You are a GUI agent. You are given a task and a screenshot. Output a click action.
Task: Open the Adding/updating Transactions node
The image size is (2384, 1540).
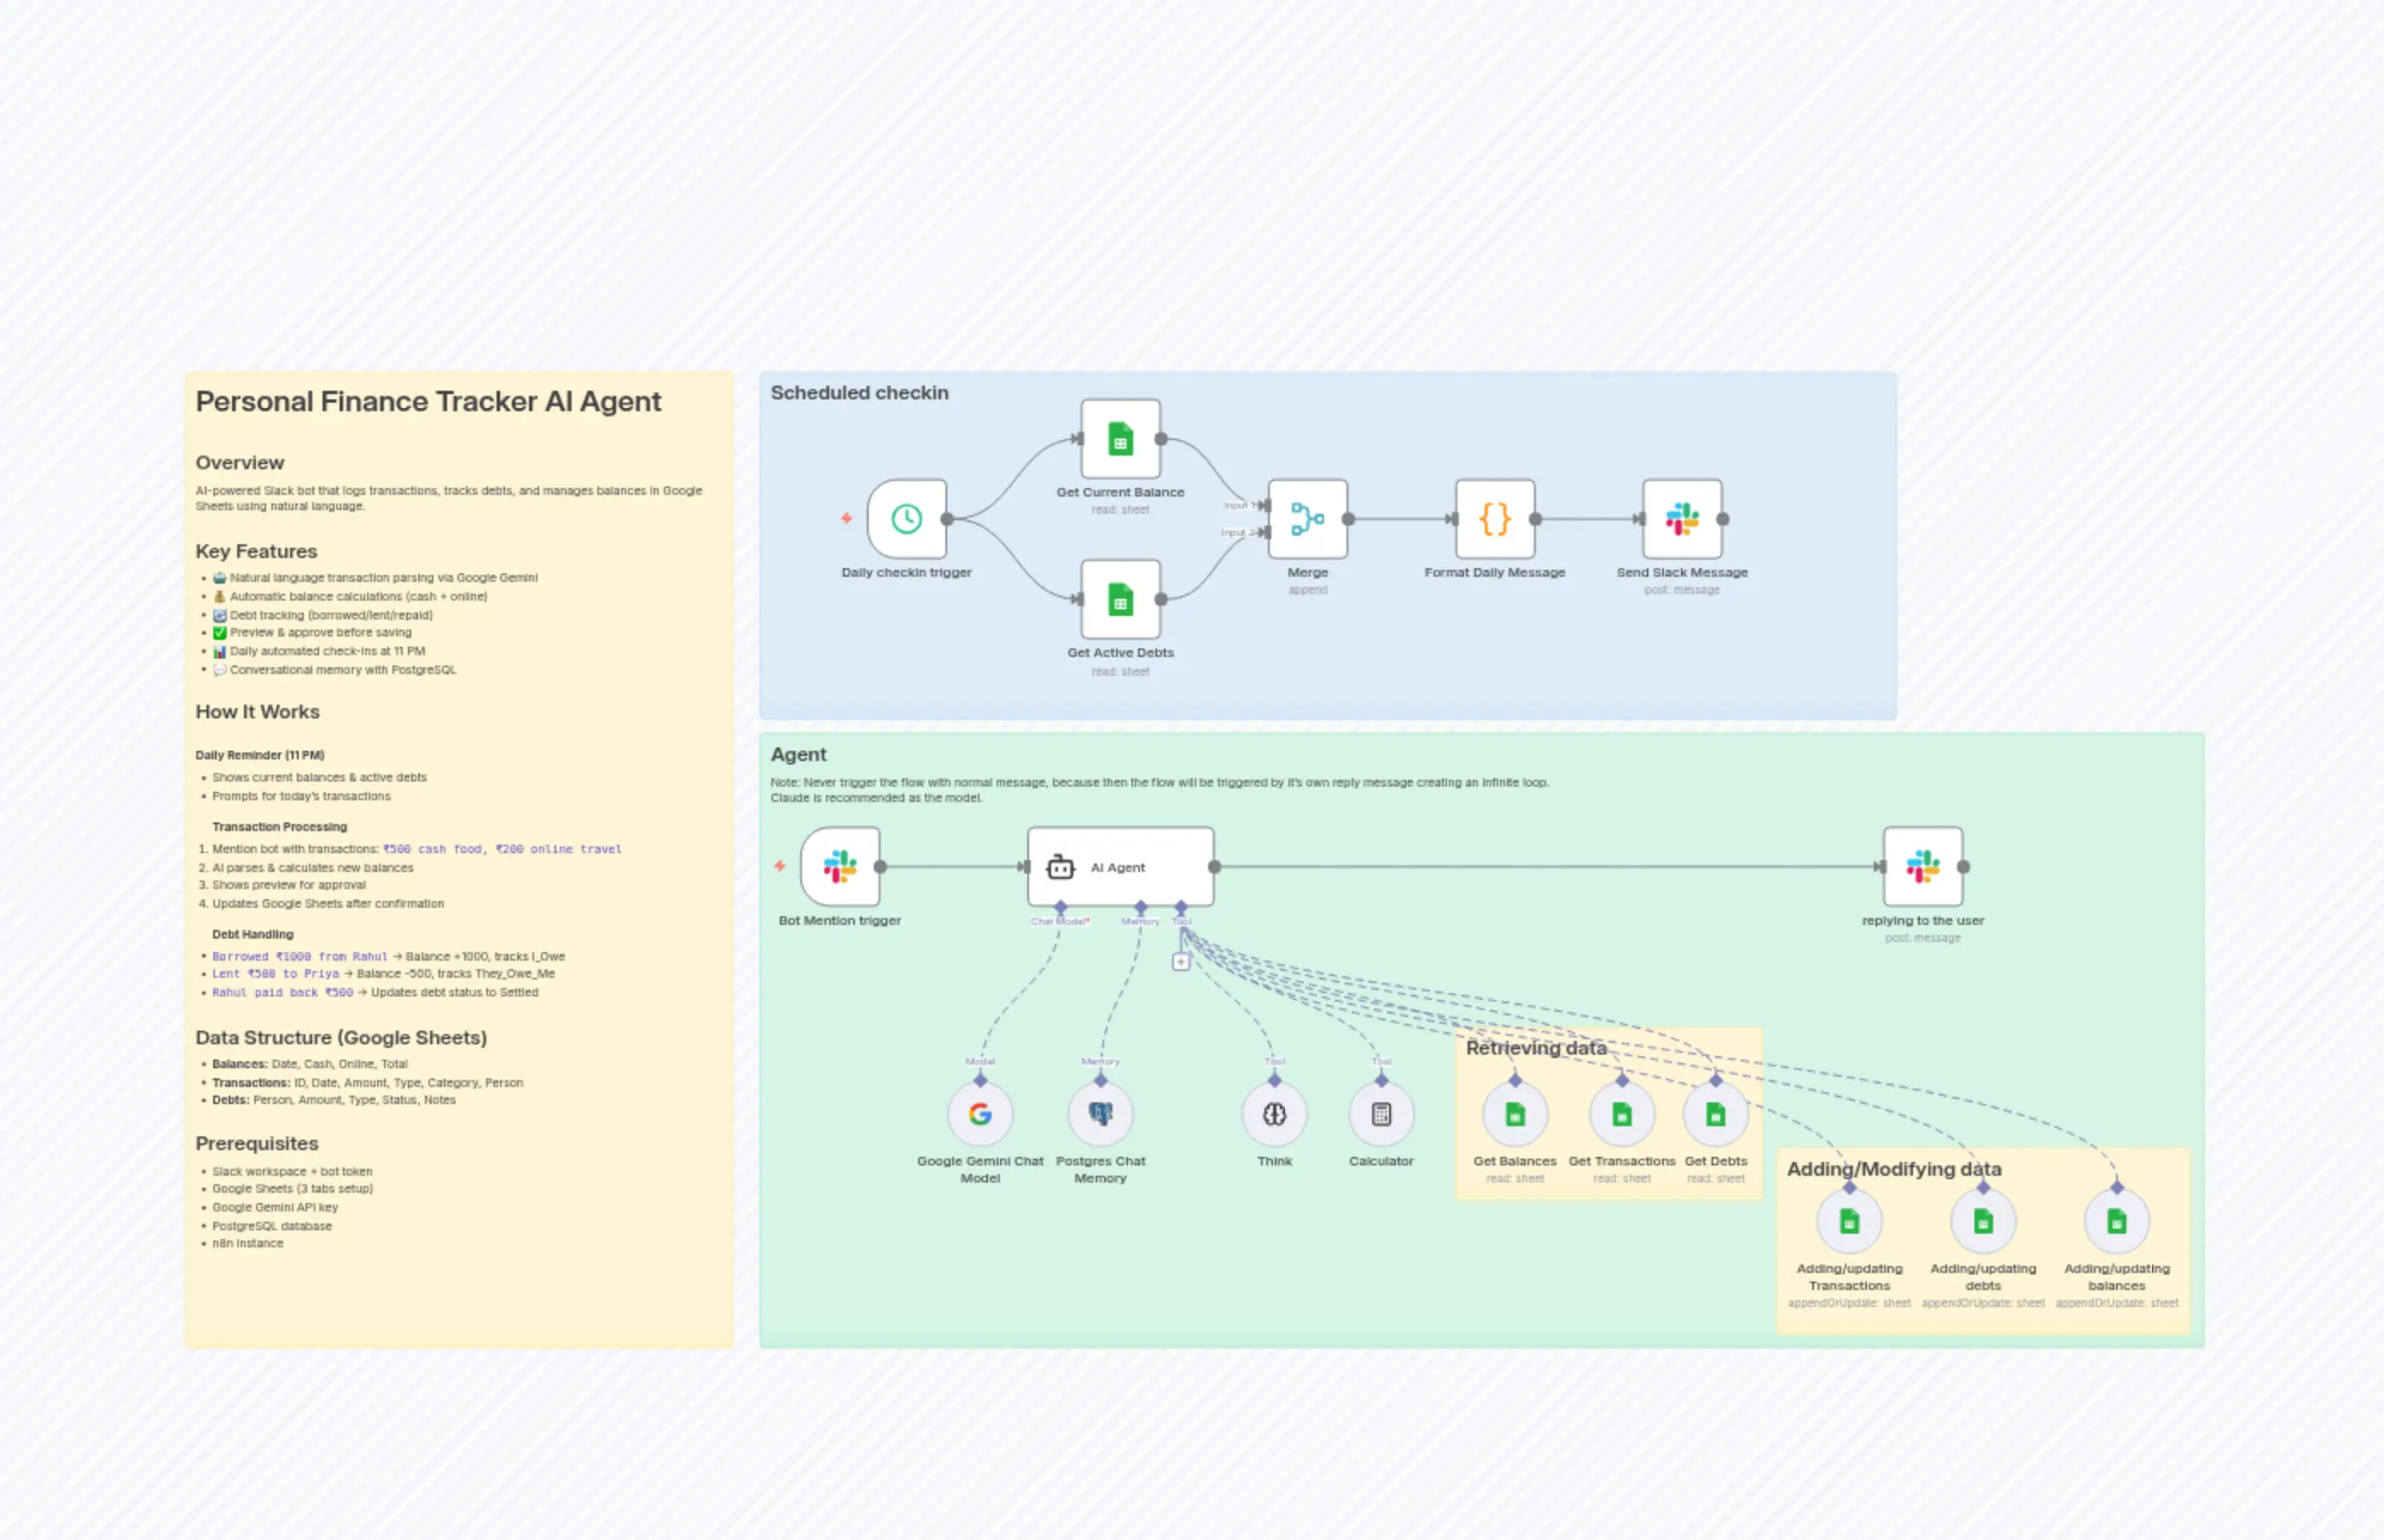coord(1848,1220)
